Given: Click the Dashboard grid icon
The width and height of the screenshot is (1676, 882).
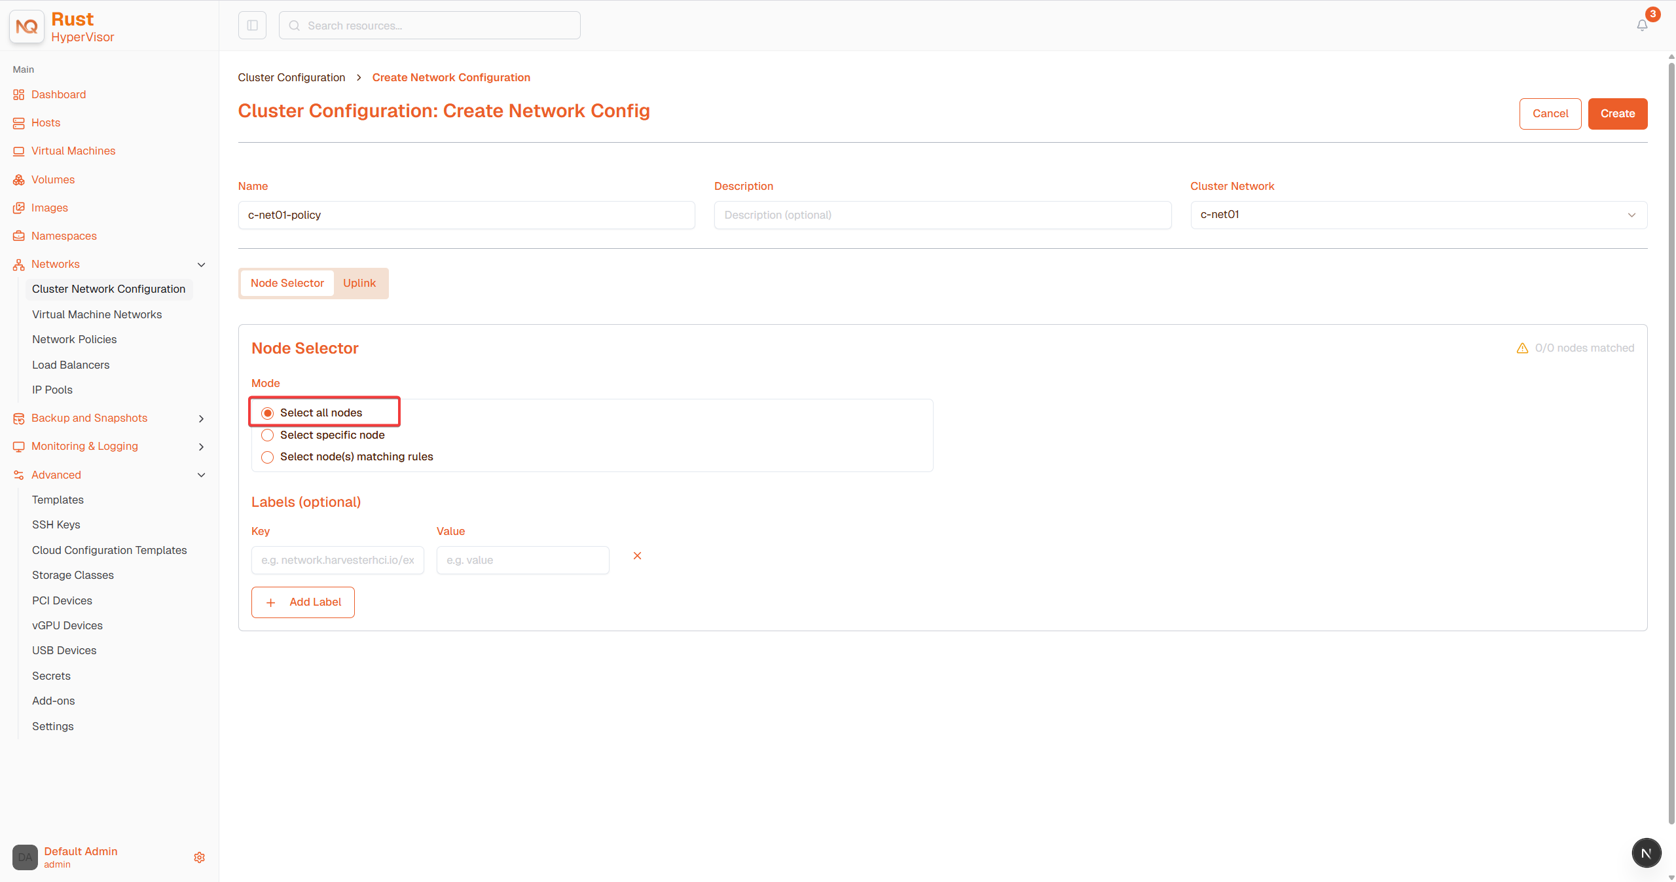Looking at the screenshot, I should pos(18,95).
